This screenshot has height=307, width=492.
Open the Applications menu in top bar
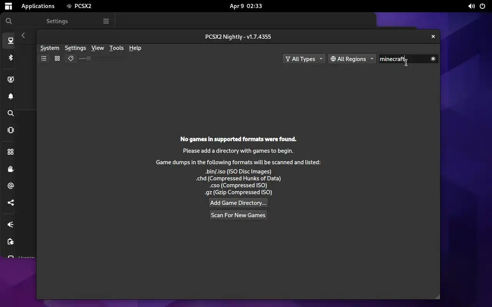tap(38, 6)
